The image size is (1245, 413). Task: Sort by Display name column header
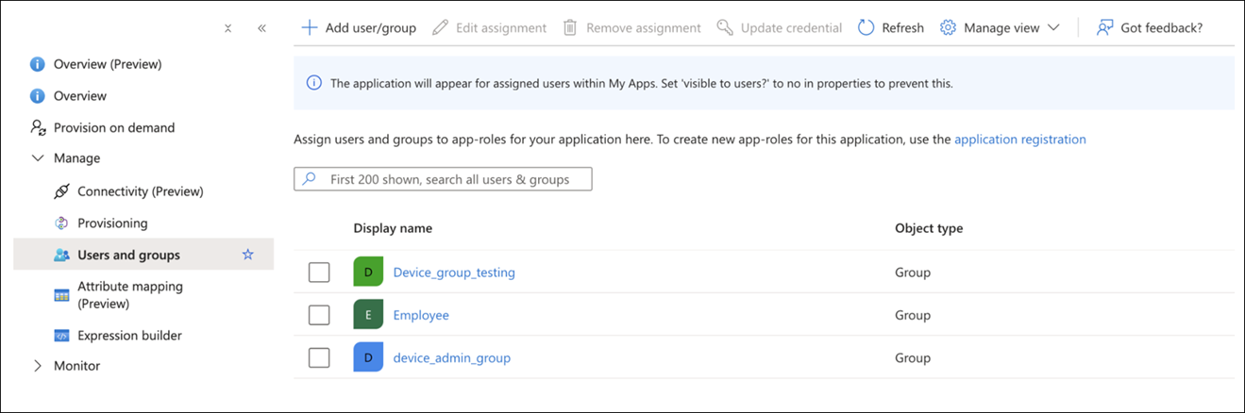(x=393, y=228)
